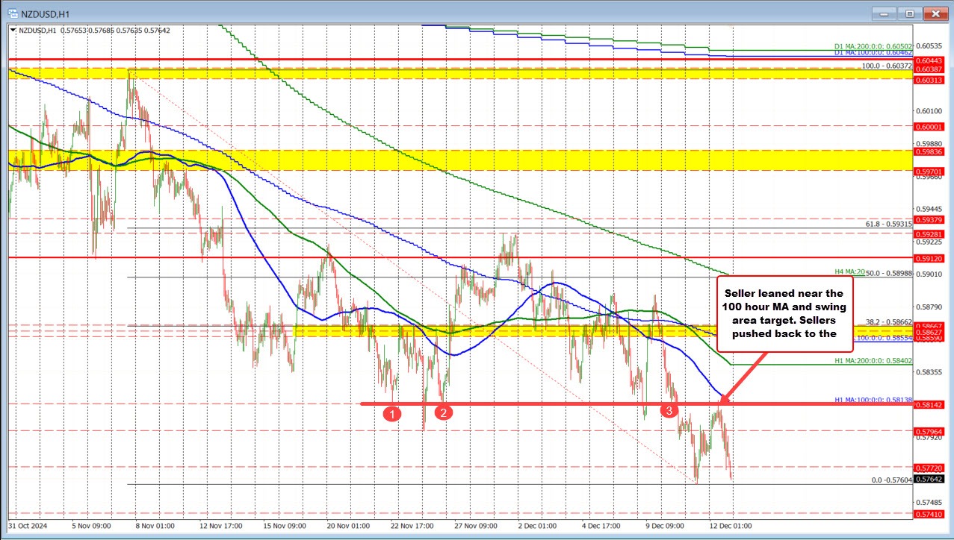
Task: Select the red circle marker numbered 3
Action: 670,410
